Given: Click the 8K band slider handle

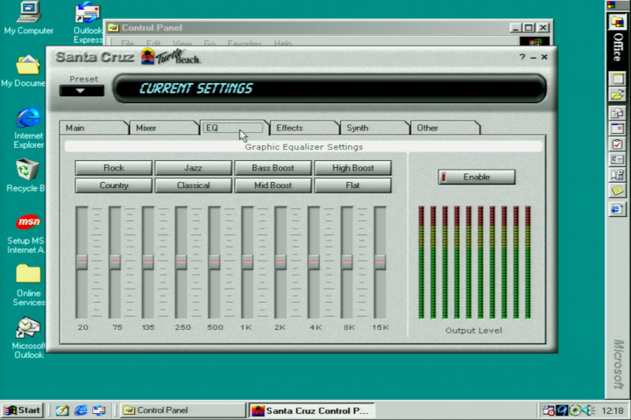Looking at the screenshot, I should [347, 262].
